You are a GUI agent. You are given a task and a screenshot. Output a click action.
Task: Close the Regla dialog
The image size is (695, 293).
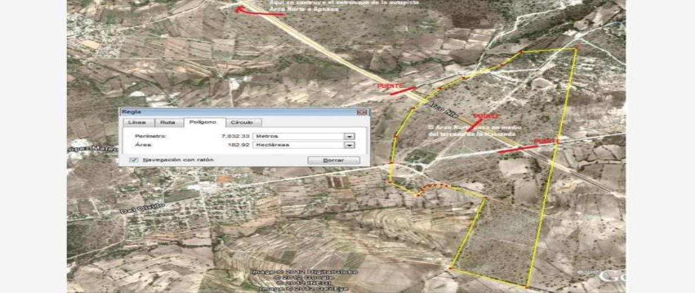362,112
